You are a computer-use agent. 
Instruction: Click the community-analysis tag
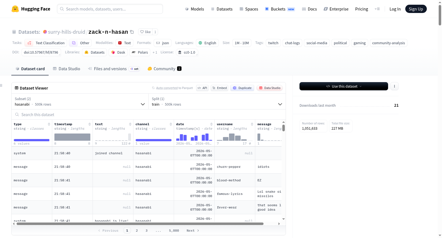click(388, 43)
